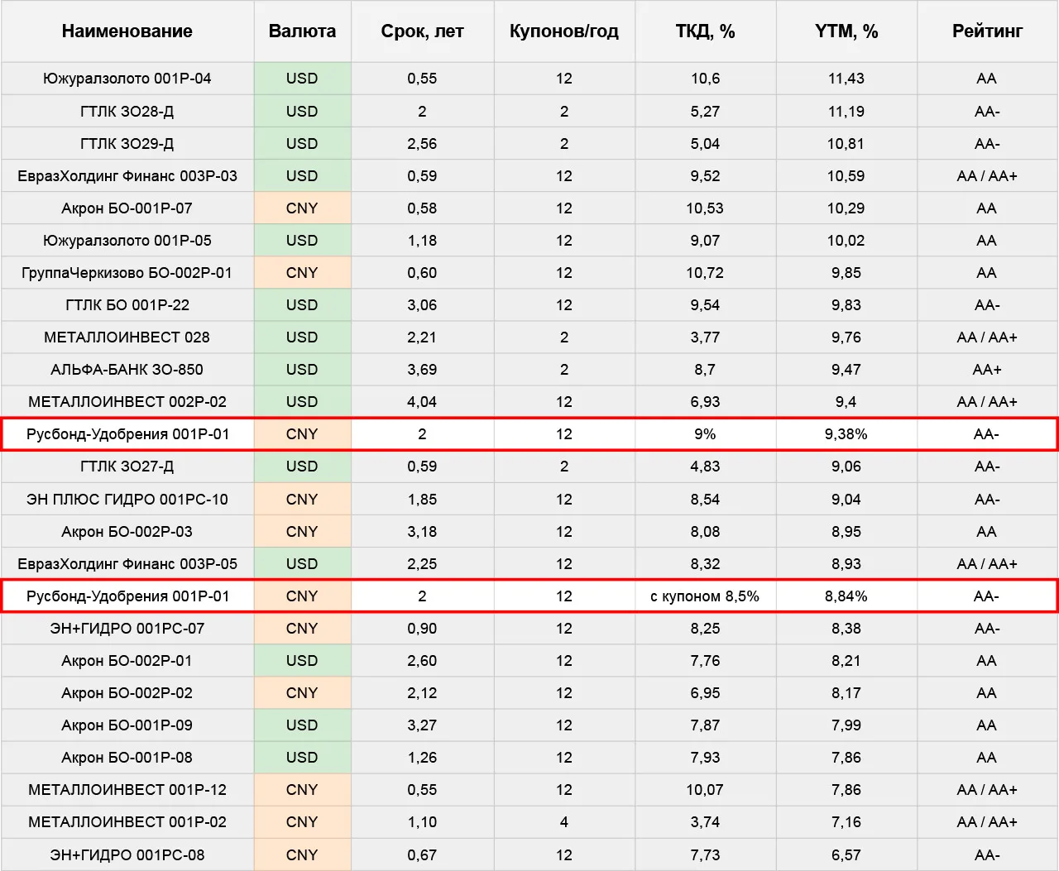
Task: Select the ТКД cell showing 9%
Action: click(705, 433)
